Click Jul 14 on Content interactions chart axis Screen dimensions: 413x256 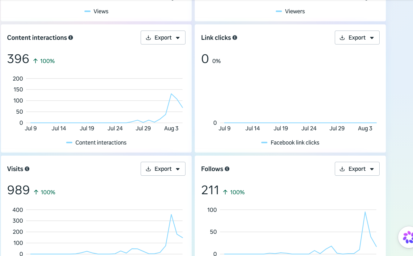59,128
